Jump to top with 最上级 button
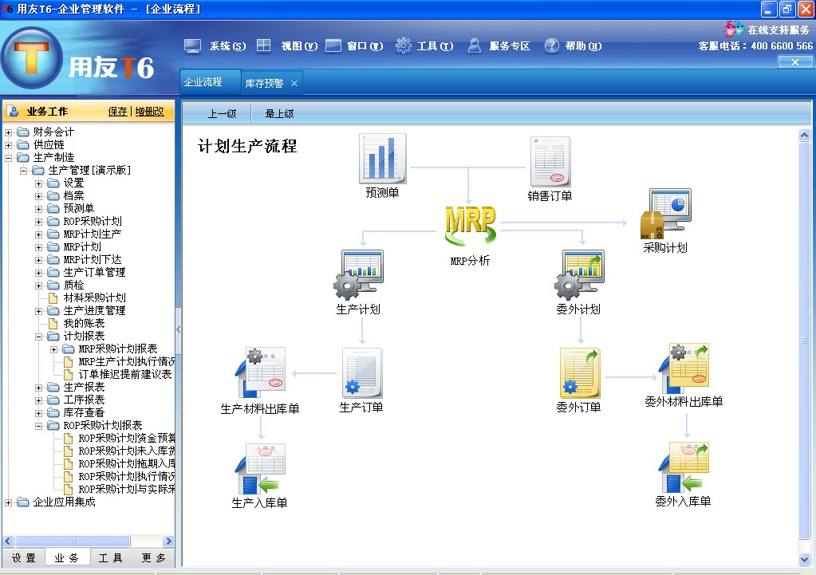Image resolution: width=816 pixels, height=575 pixels. click(279, 113)
